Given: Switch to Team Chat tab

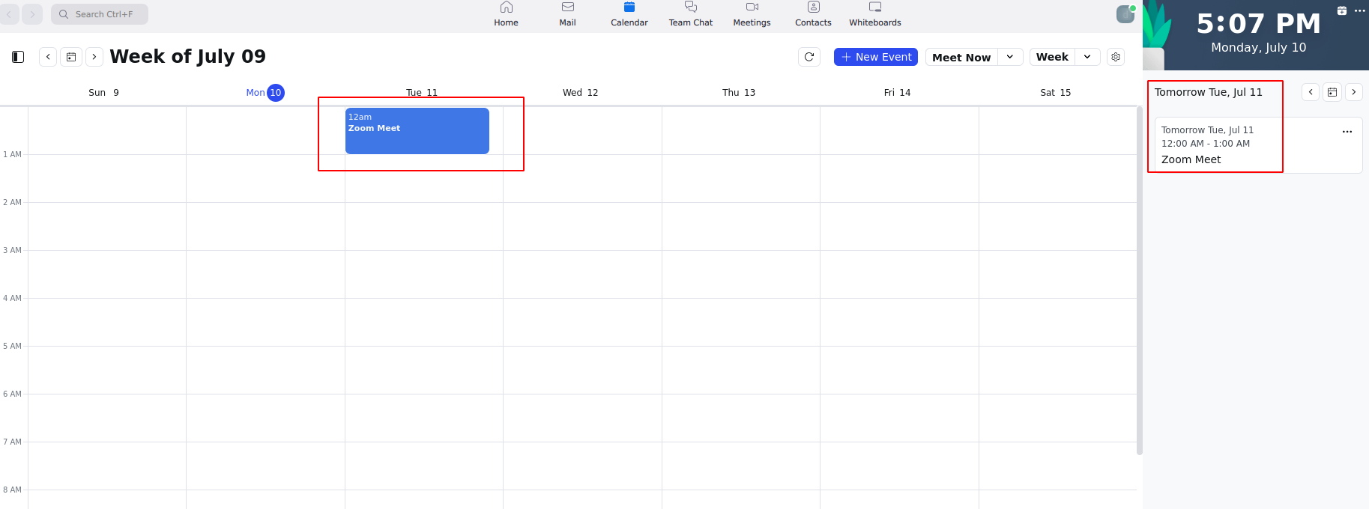Looking at the screenshot, I should [690, 14].
